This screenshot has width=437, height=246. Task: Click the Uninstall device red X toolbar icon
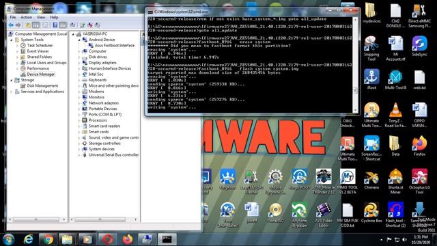coord(90,25)
